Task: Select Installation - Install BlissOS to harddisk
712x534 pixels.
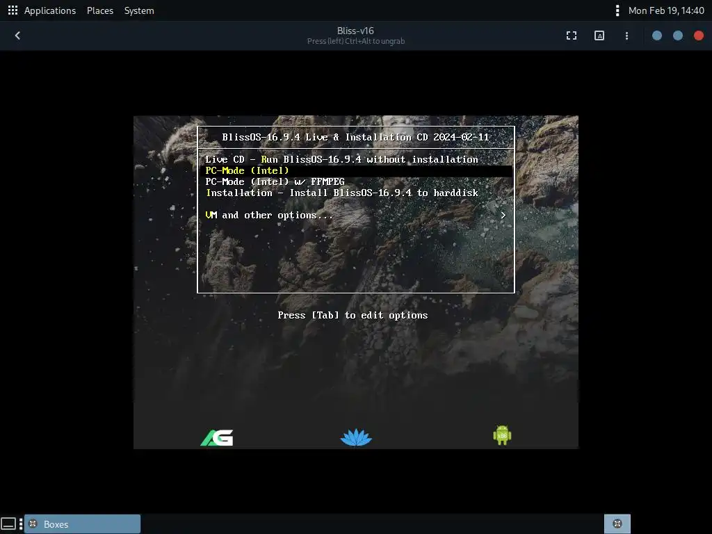Action: (x=355, y=193)
